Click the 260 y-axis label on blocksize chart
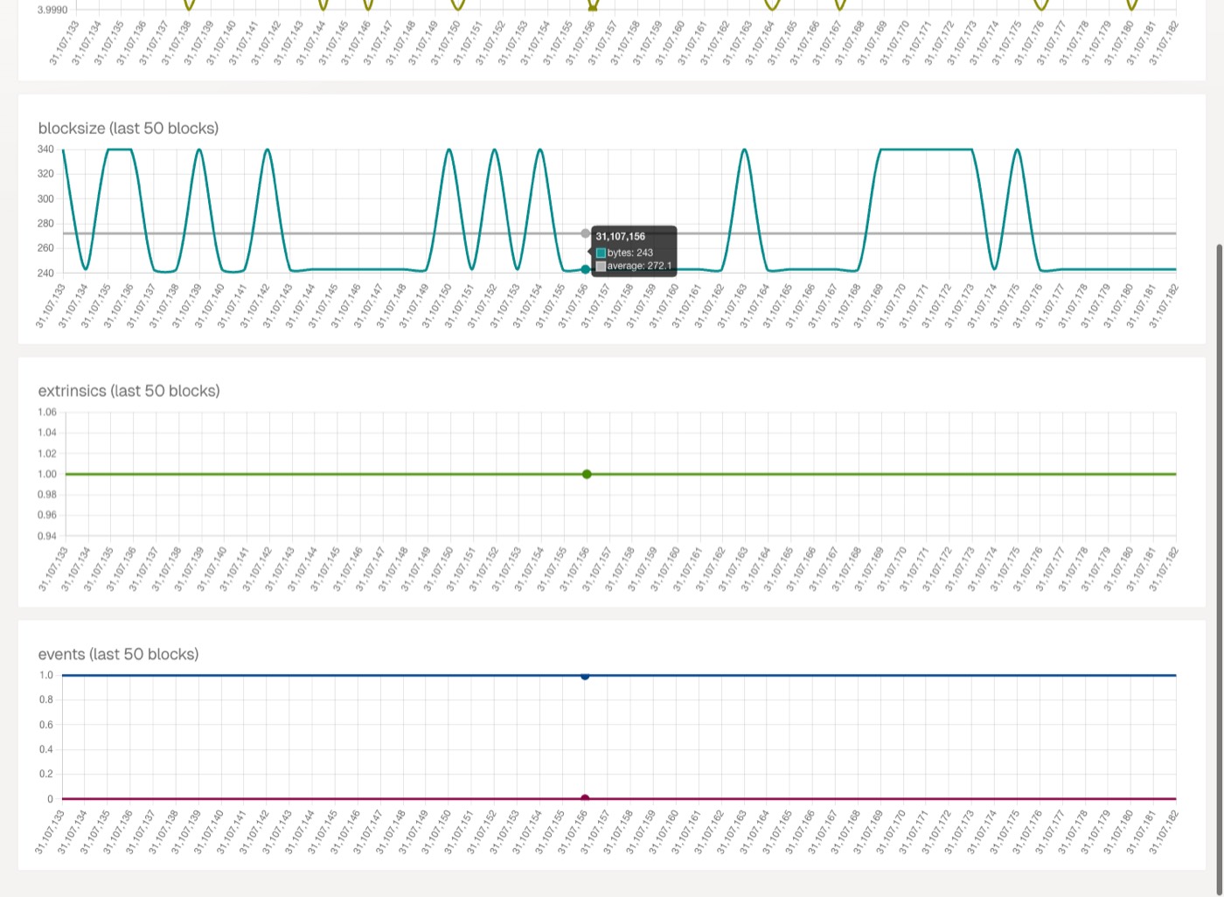Screen dimensions: 1224x897 45,248
